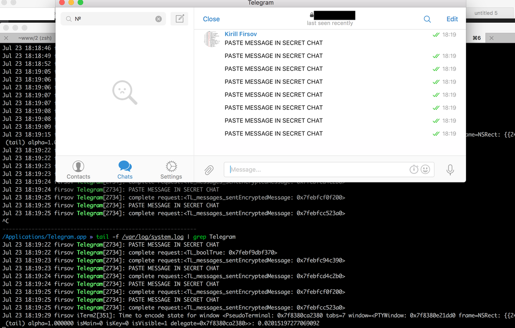This screenshot has width=515, height=328.
Task: Focus the Telegram search input
Action: click(114, 19)
